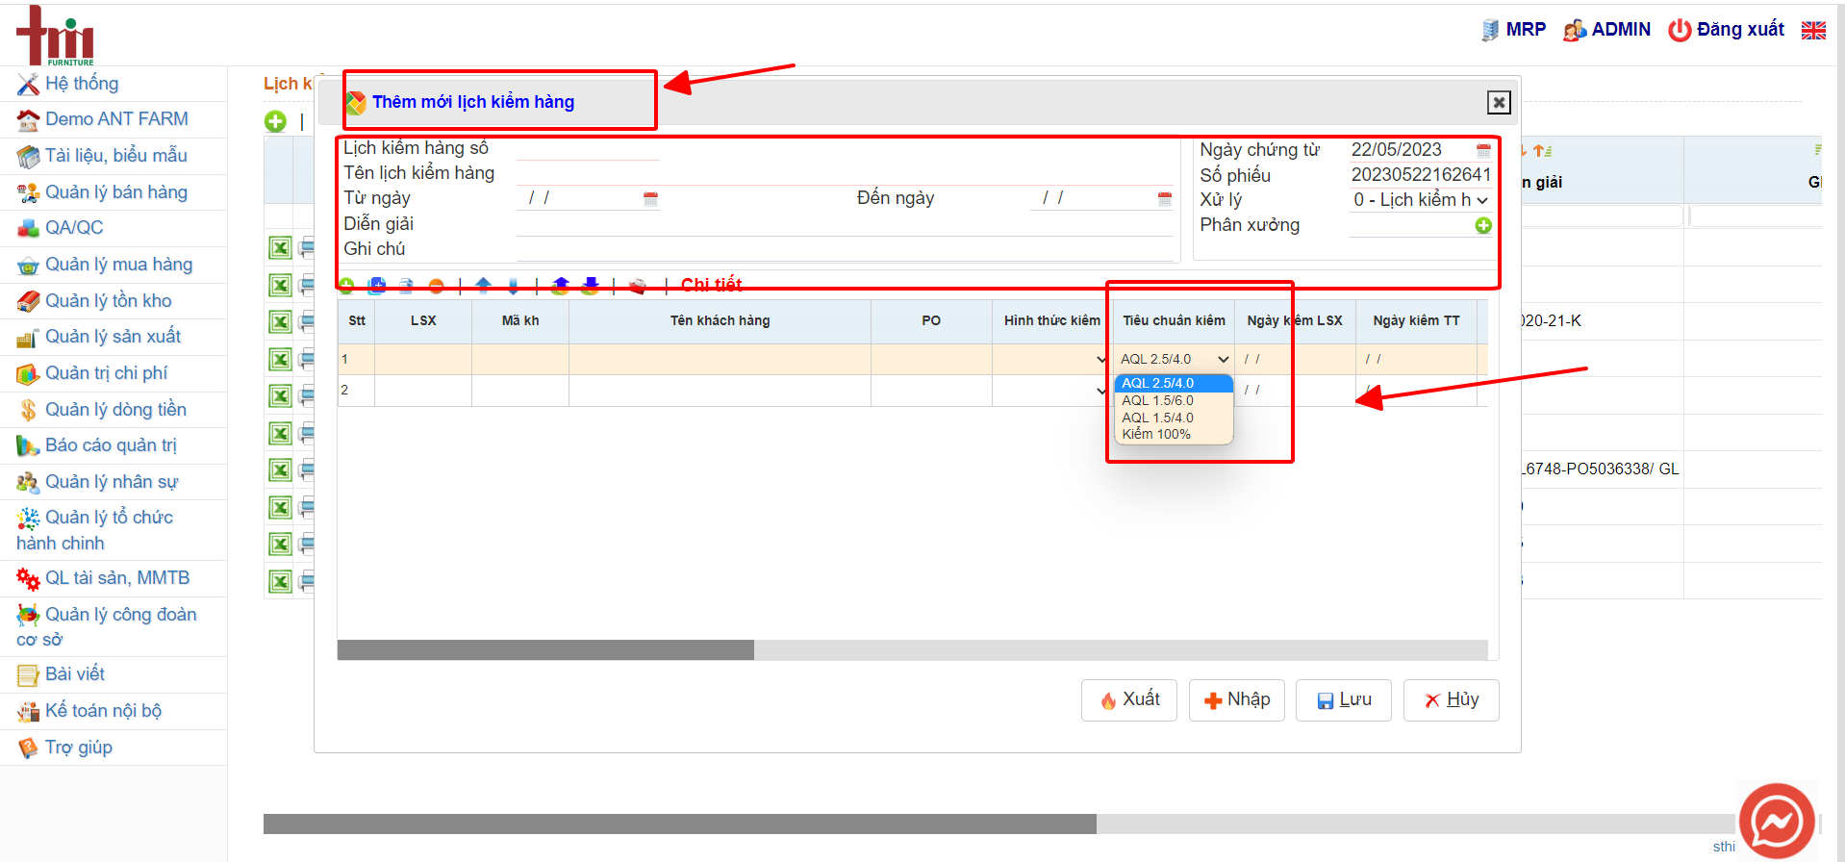The width and height of the screenshot is (1845, 862).
Task: Focus the Diễn giải input field
Action: click(845, 225)
